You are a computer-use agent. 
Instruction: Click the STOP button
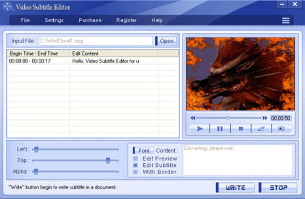[x=278, y=188]
